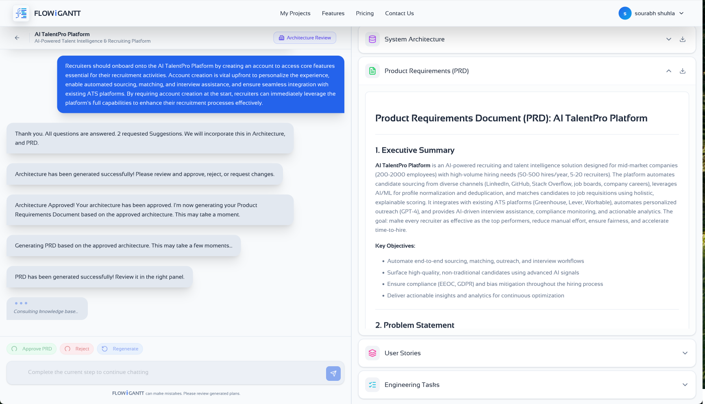Open My Projects in the navigation
The width and height of the screenshot is (705, 404).
[295, 13]
